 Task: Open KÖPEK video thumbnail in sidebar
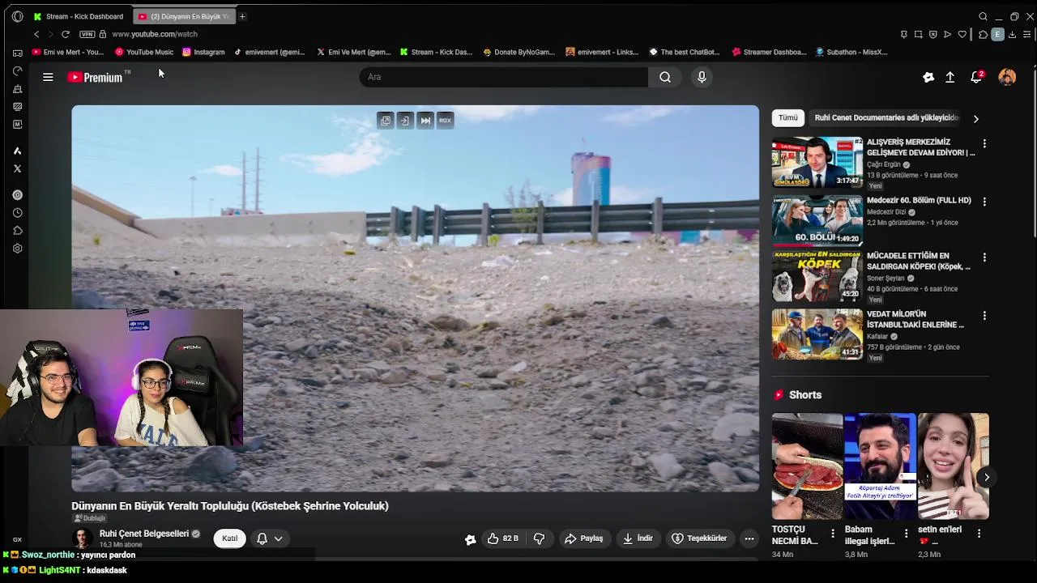(x=817, y=275)
